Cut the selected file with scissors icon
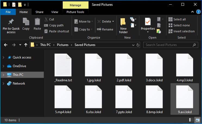The height and width of the screenshot is (124, 202). pos(46,19)
